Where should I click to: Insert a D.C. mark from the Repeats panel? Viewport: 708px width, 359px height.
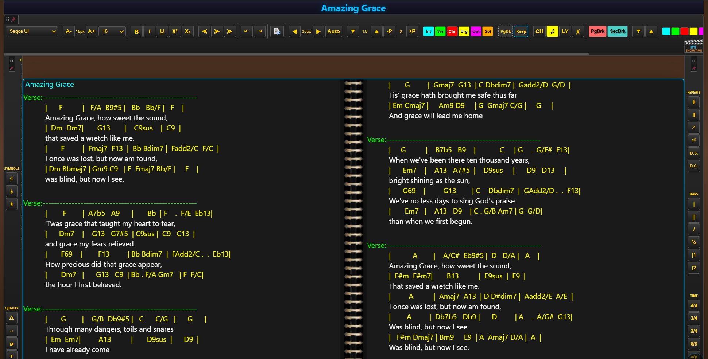693,166
